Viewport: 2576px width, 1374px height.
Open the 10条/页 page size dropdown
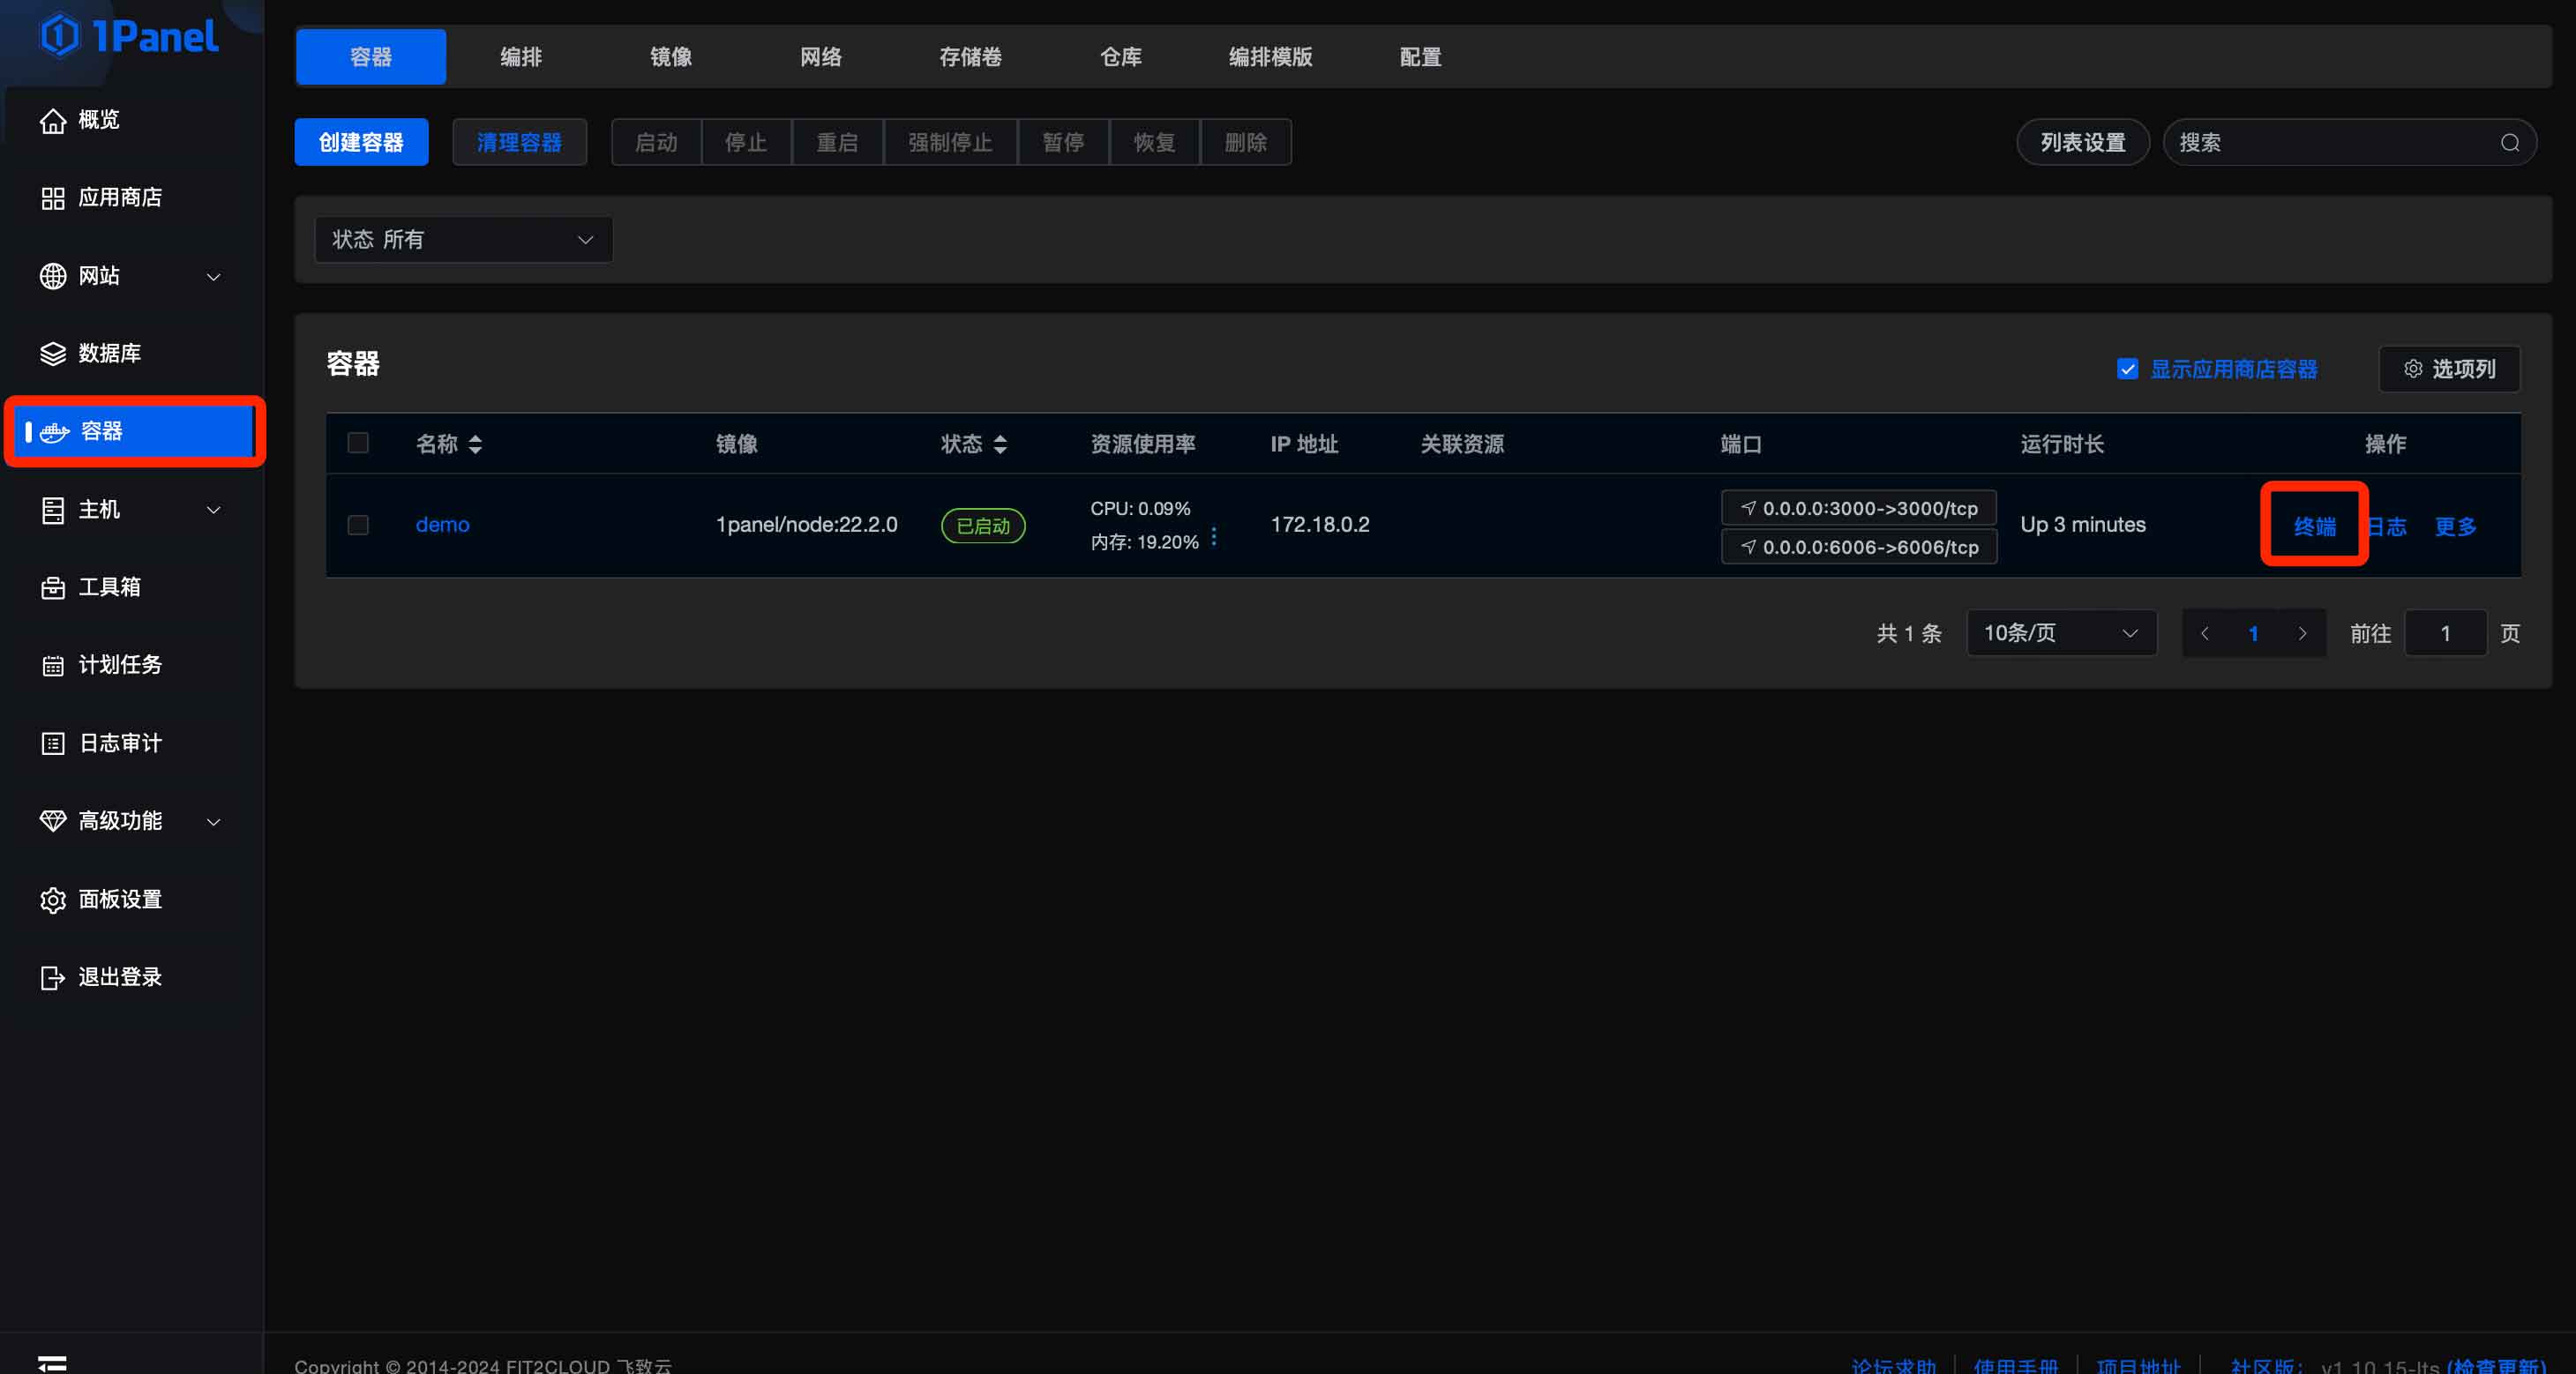(2061, 633)
